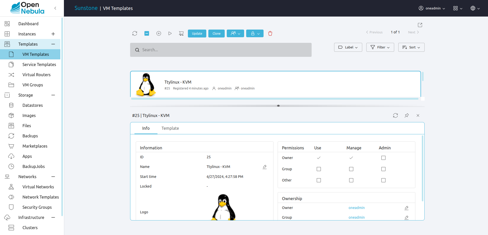Viewport: 488px width, 235px height.
Task: Go to Marketplaces
Action: (30, 146)
